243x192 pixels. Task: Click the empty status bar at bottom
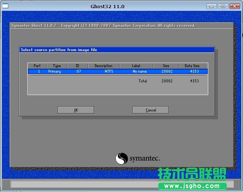(82, 184)
